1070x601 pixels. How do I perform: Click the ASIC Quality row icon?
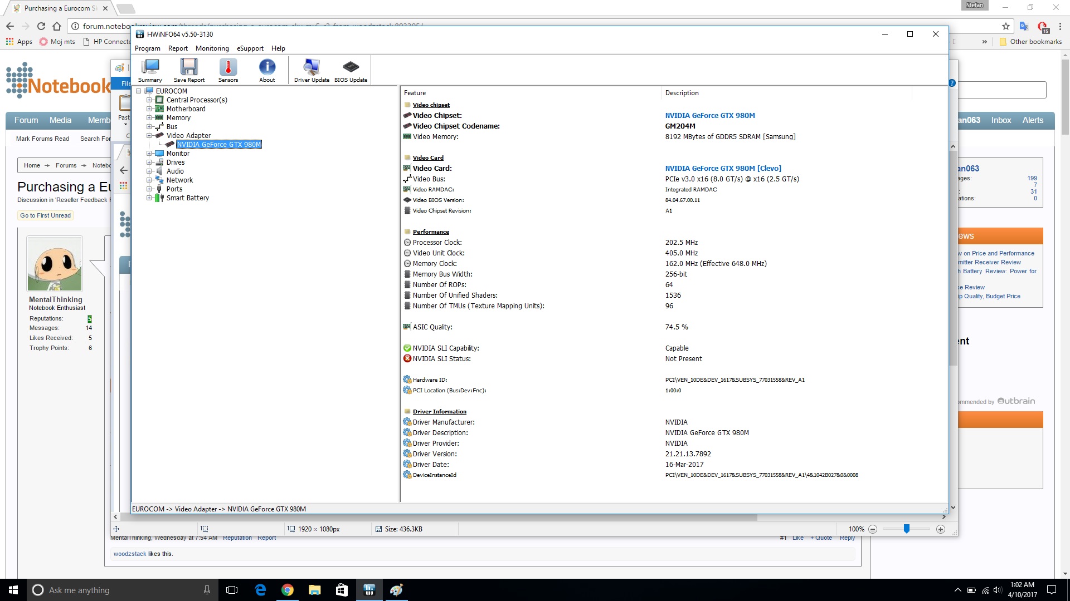pos(407,327)
